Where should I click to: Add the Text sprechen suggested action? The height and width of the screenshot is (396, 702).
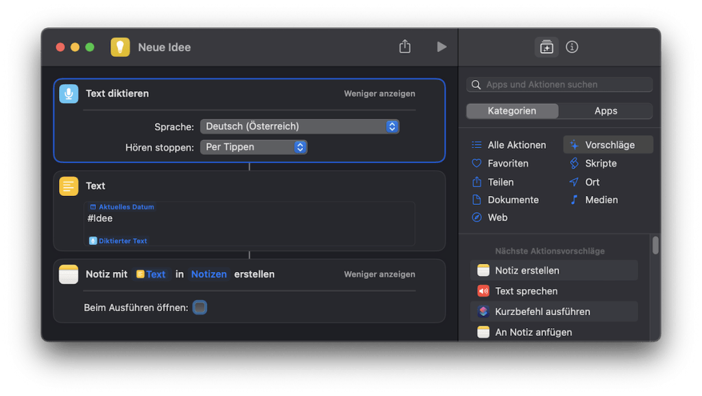pos(526,291)
